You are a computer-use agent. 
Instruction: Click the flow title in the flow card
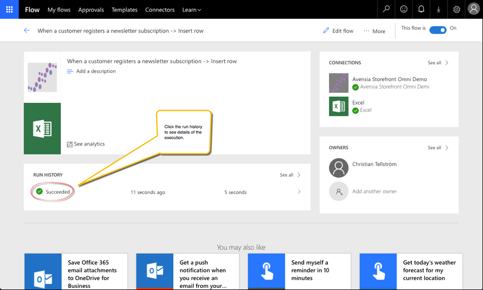(152, 61)
